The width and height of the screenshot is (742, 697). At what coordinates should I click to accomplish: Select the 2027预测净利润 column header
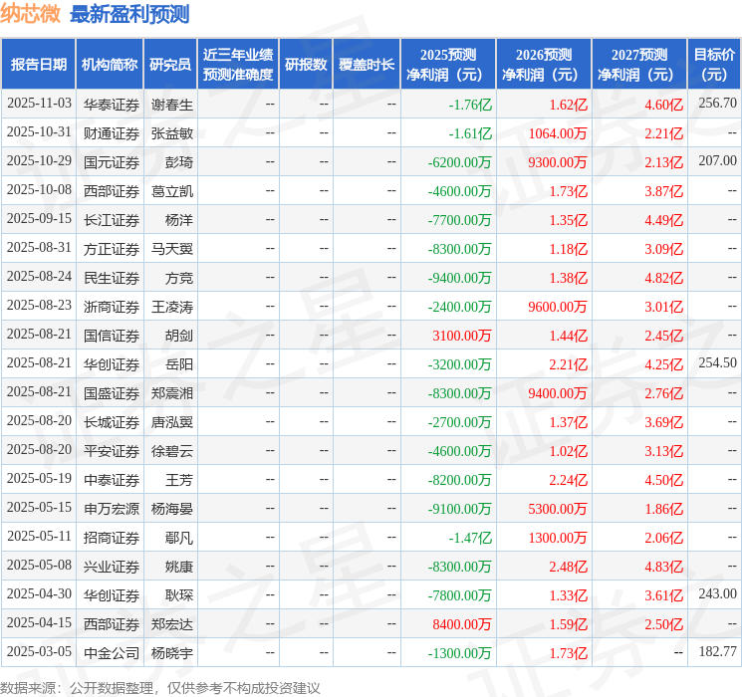point(639,64)
